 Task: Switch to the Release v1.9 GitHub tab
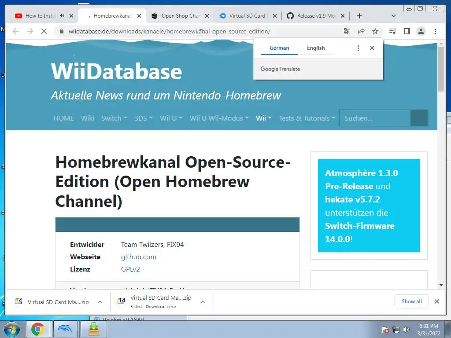click(x=316, y=16)
